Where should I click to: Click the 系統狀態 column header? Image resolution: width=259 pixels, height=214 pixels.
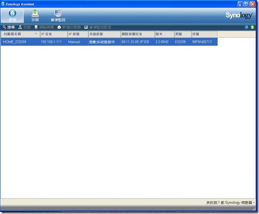(x=104, y=34)
